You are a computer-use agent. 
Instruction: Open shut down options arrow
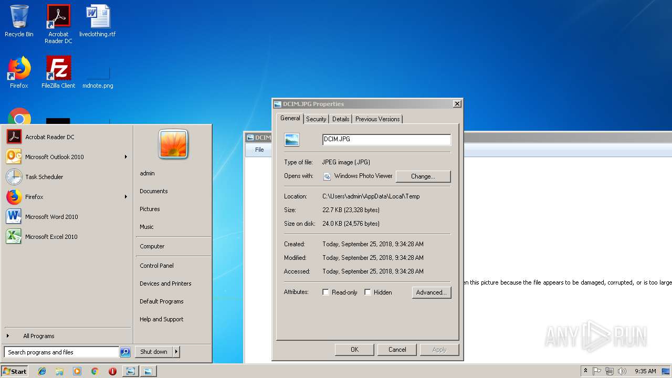[176, 352]
